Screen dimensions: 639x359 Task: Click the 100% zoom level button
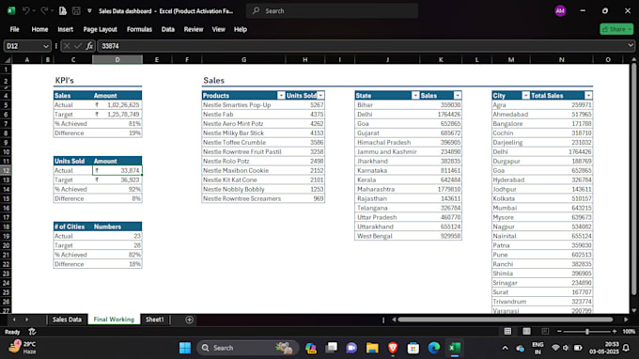point(629,332)
